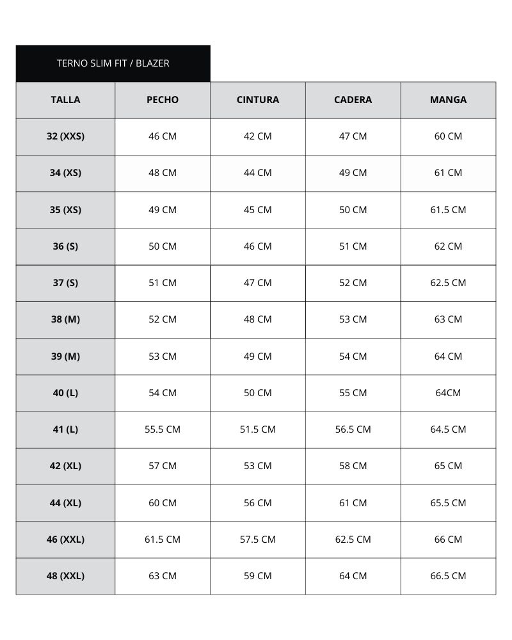Select size row 32 (XXS)
The height and width of the screenshot is (640, 512).
[x=65, y=136]
